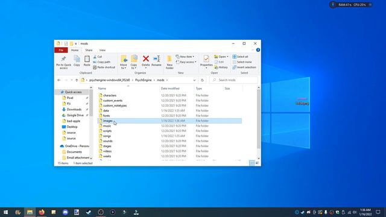
Task: Open the Copy to dropdown
Action: (x=134, y=67)
